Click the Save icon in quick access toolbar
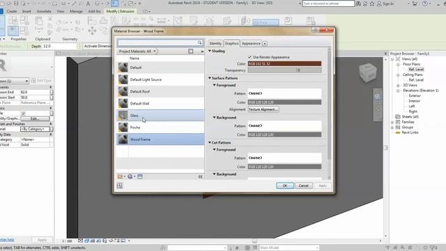 pyautogui.click(x=16, y=3)
